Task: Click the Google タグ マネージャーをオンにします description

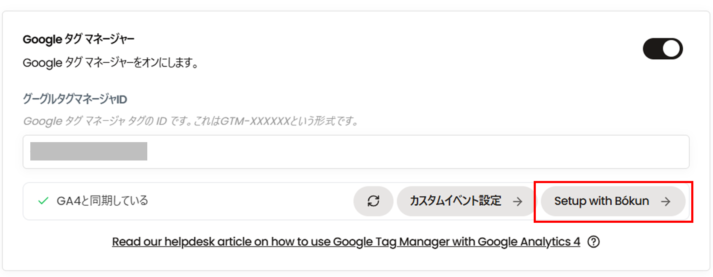Action: coord(110,63)
